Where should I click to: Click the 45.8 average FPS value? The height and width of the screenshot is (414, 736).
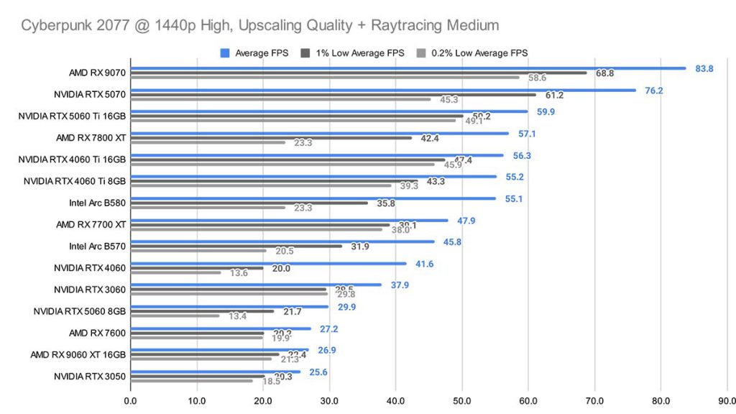pos(452,242)
